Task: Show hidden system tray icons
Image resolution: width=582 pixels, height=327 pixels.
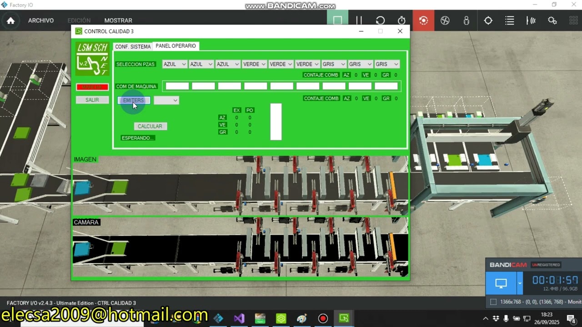Action: point(486,318)
